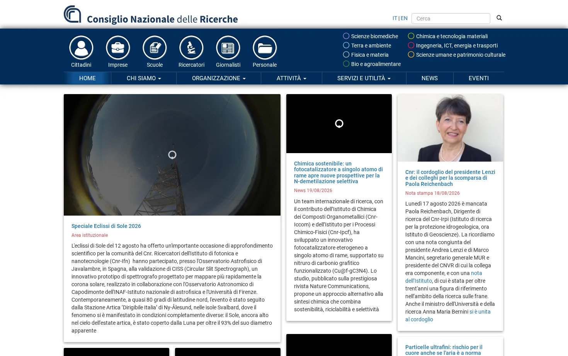Click the 'News 19/08/2026' date label
Image resolution: width=568 pixels, height=356 pixels.
pos(313,191)
